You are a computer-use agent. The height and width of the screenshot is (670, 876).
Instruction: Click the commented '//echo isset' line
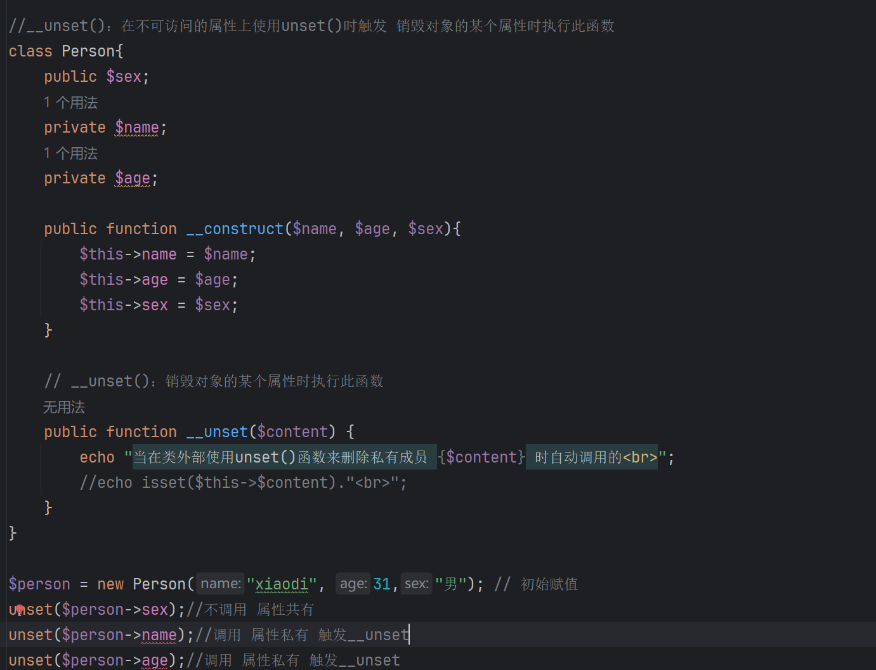[x=243, y=483]
